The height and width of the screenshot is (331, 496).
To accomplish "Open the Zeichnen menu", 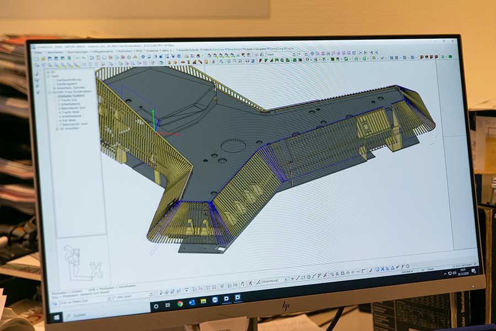I will tap(217, 50).
